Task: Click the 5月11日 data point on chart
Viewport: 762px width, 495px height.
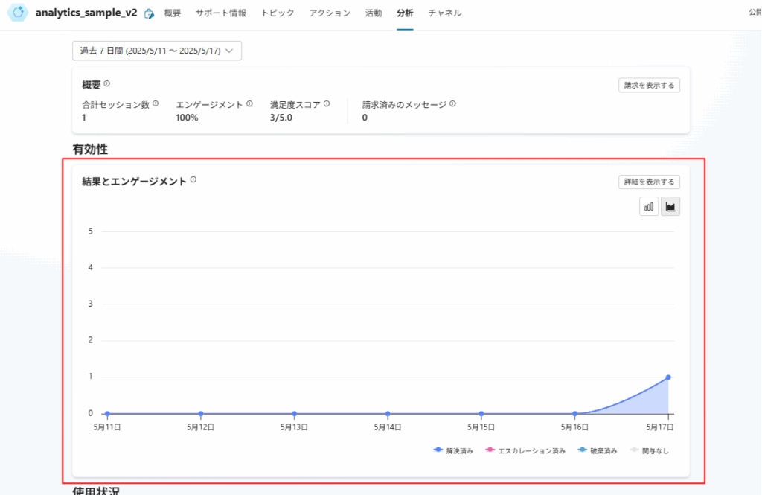Action: click(107, 414)
